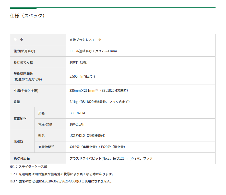Click the 18V-2.0Ah voltage-capacity value
Viewport: 226px width, 195px height.
pos(76,124)
